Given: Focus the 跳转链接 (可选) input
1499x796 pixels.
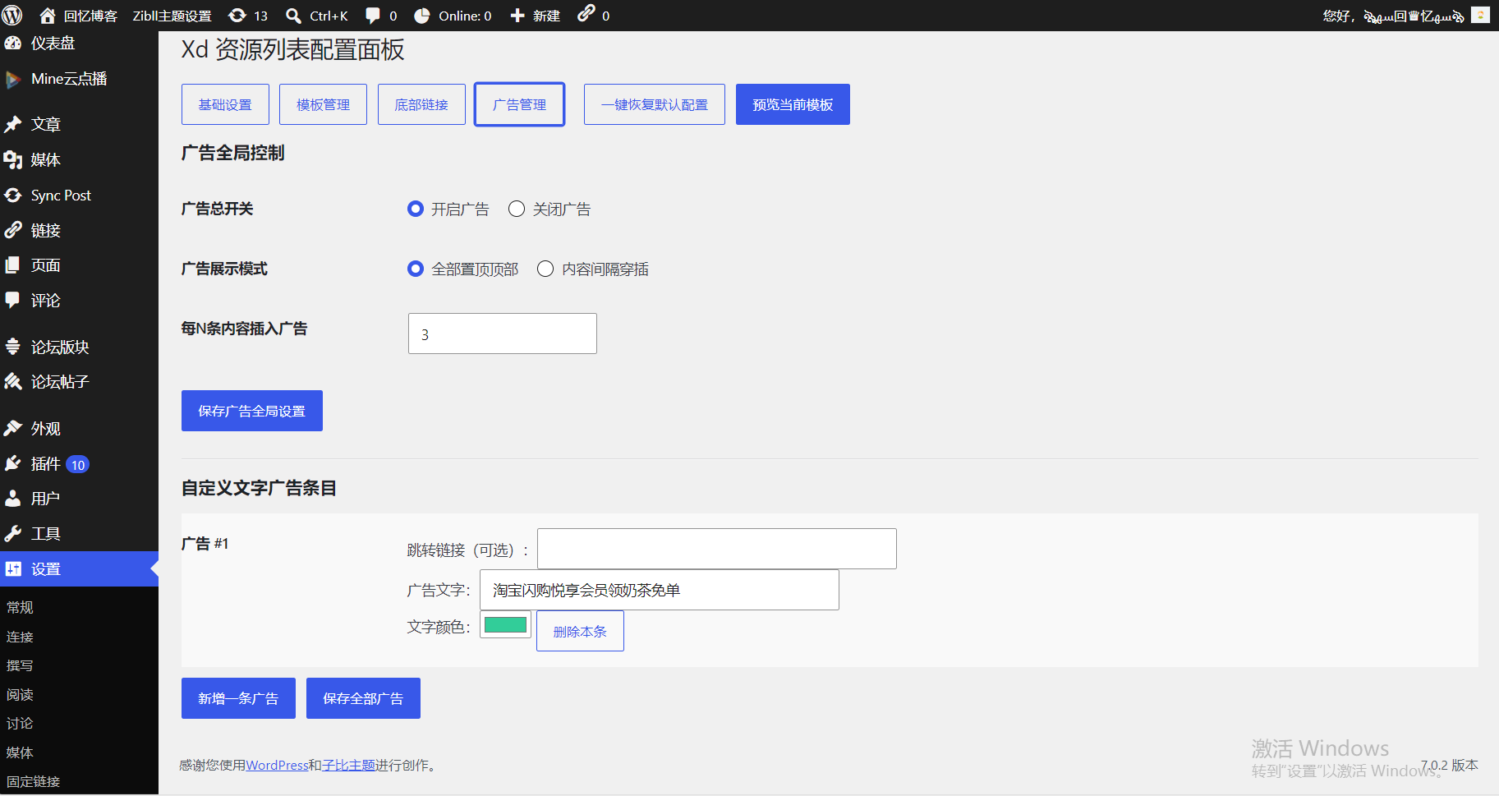Looking at the screenshot, I should coord(717,549).
